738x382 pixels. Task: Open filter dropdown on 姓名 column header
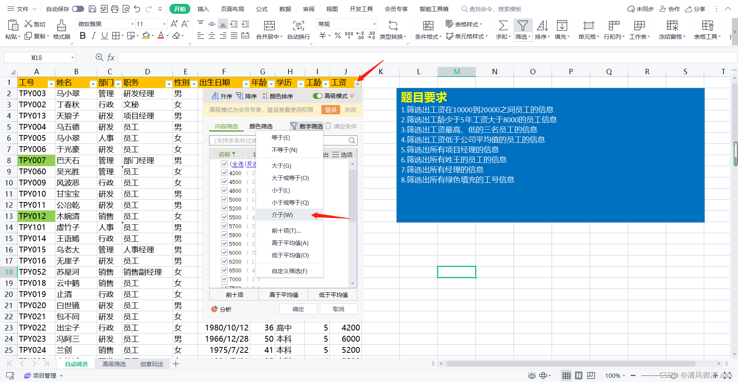point(93,83)
